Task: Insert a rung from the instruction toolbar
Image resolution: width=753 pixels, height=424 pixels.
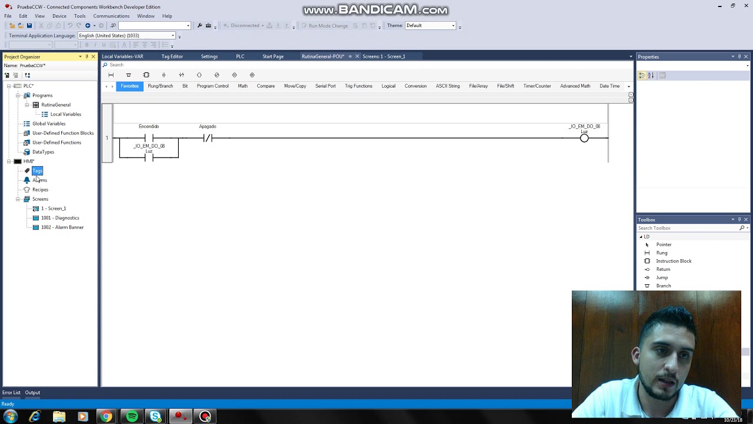Action: (x=111, y=75)
